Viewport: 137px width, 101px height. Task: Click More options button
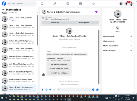point(84,23)
